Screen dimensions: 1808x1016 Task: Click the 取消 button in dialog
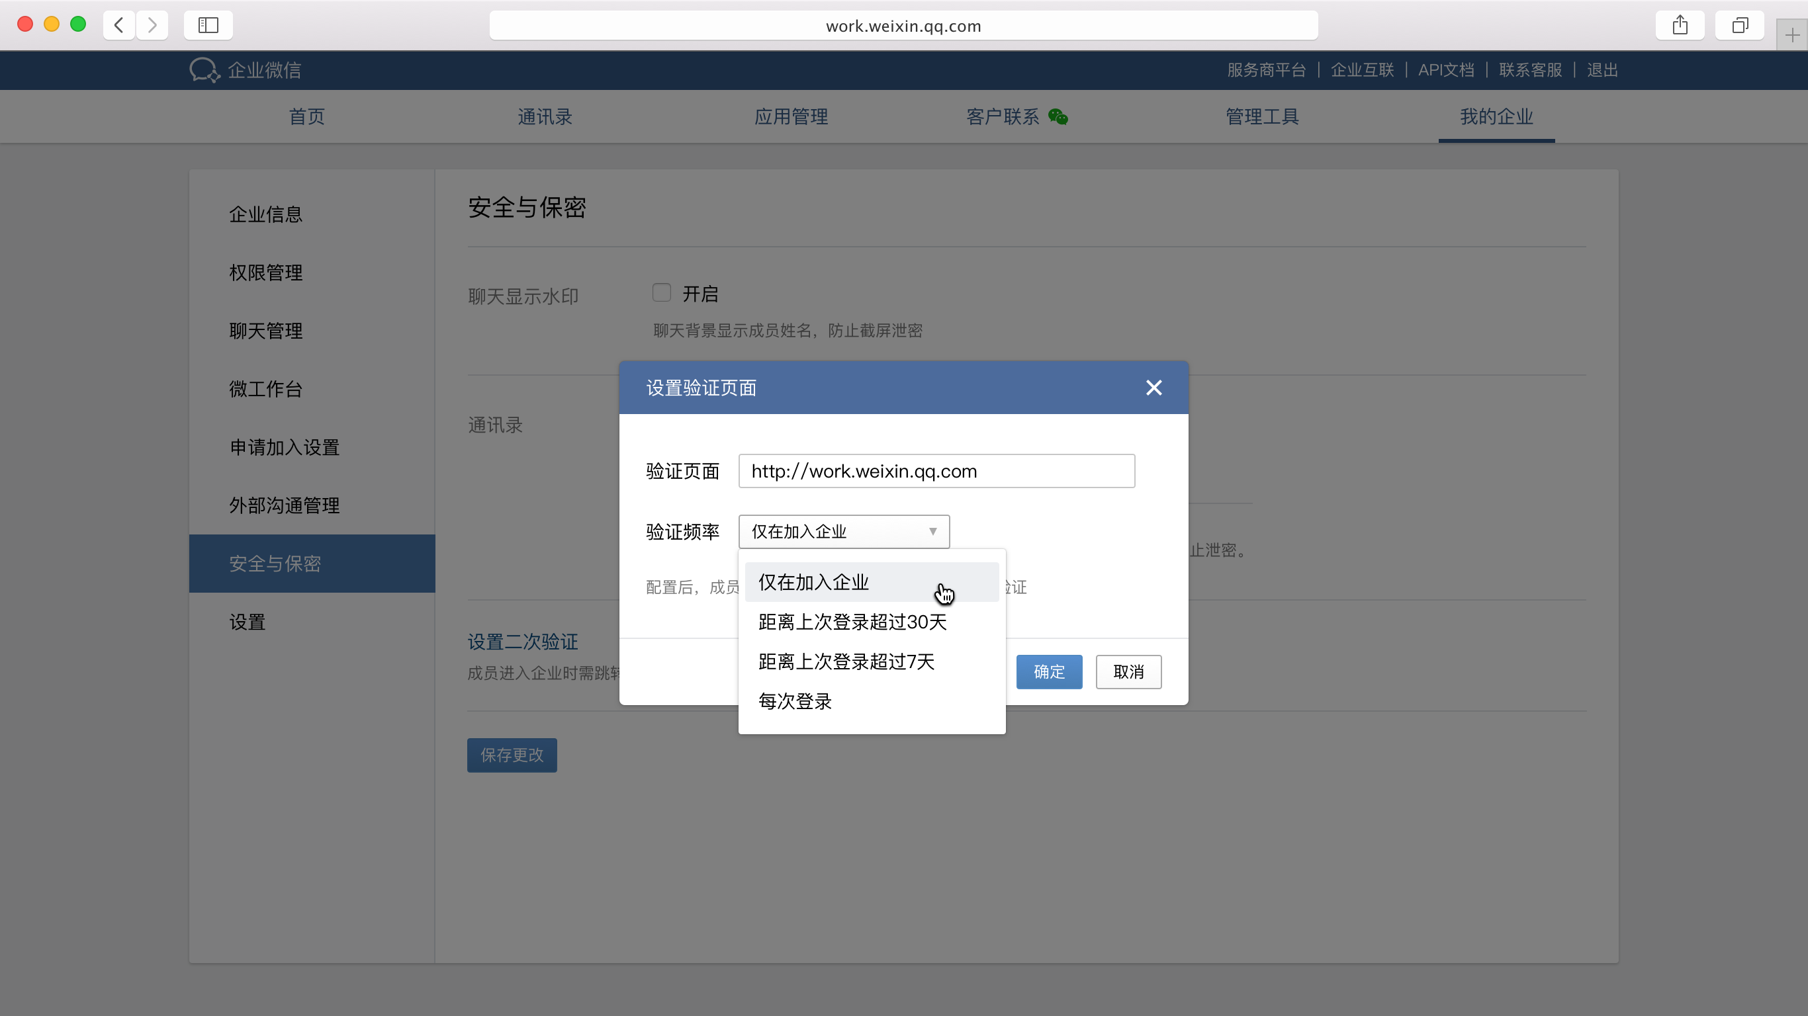(1128, 671)
